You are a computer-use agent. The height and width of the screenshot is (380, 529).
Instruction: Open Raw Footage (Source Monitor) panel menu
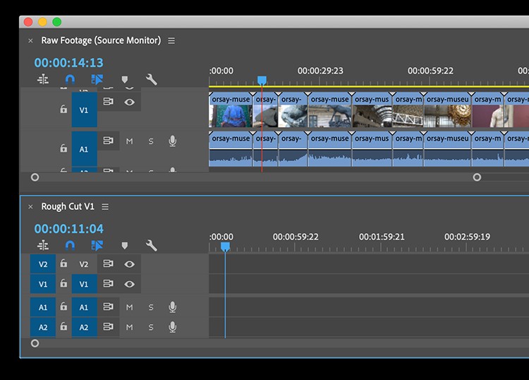coord(171,40)
